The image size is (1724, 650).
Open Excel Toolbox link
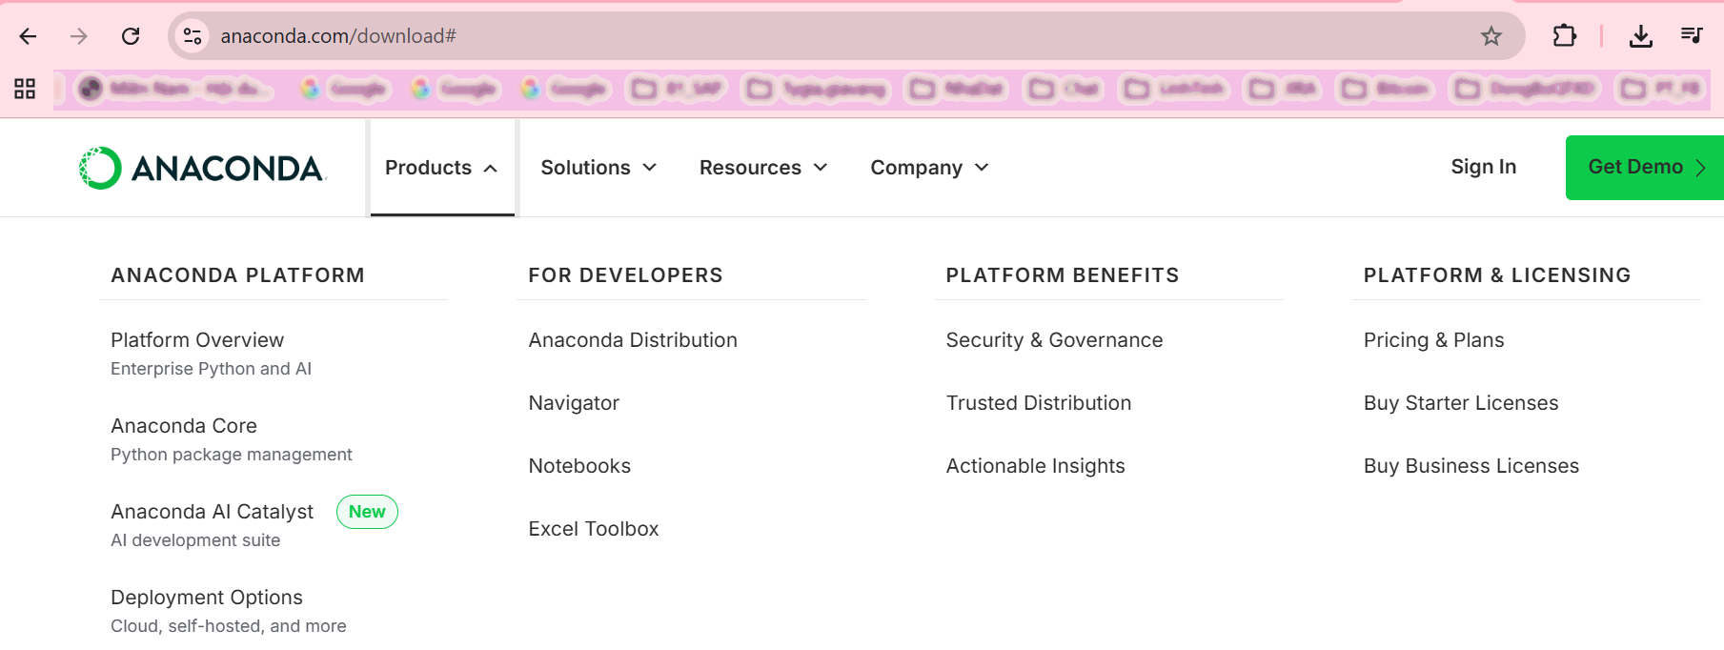[x=594, y=529]
